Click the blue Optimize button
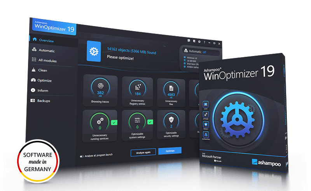 [170, 151]
